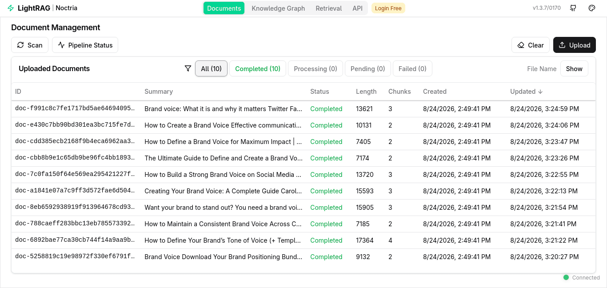Filter by Failed (0) documents
The width and height of the screenshot is (607, 288).
412,68
